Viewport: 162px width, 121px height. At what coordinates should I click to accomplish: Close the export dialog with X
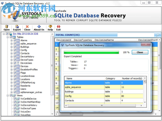coord(146,44)
